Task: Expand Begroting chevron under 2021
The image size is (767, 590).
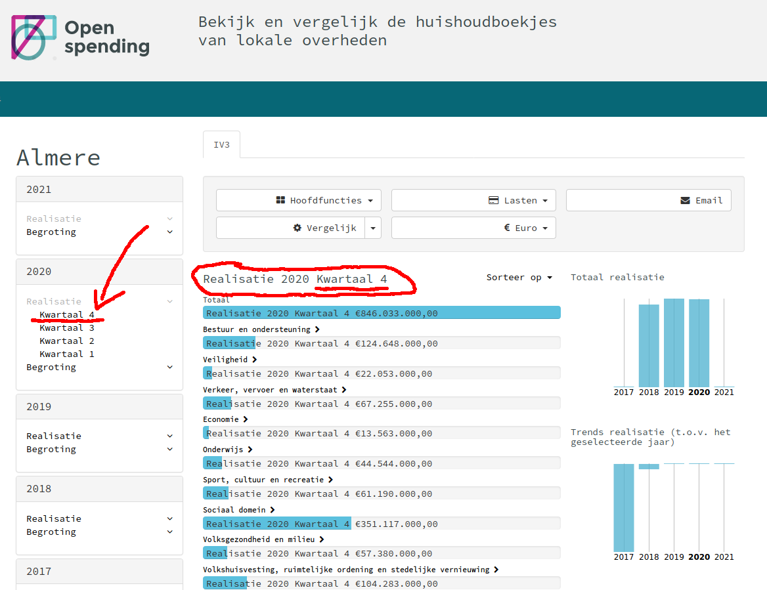Action: click(169, 232)
